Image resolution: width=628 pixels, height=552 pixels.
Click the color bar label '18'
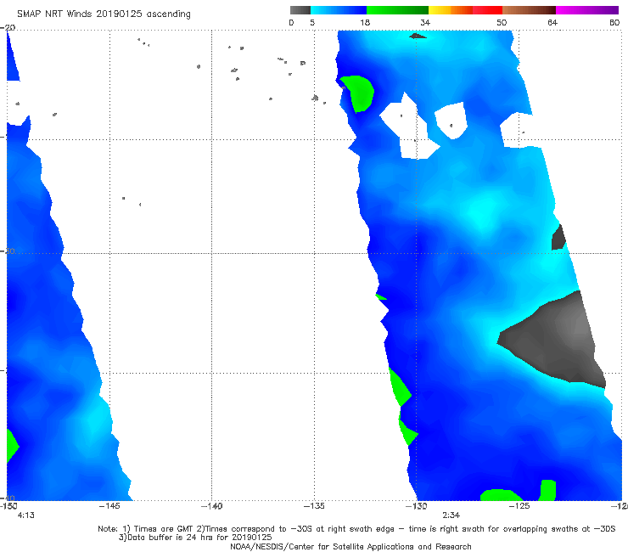coord(365,22)
